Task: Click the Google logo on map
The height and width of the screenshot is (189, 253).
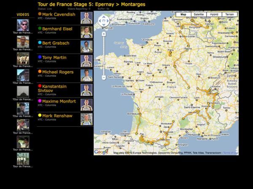Action: click(x=101, y=152)
